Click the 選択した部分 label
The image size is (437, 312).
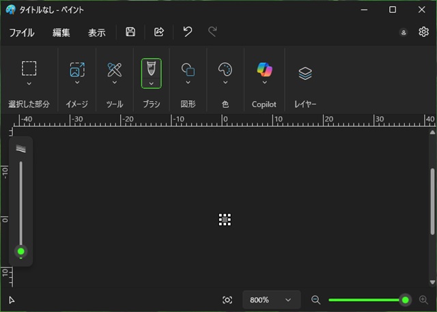29,104
